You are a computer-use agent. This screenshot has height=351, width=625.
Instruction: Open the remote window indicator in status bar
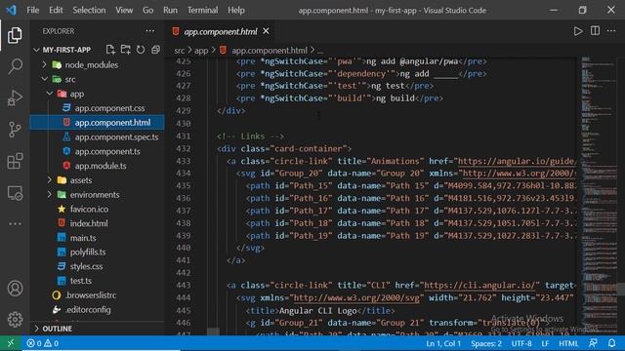(11, 343)
